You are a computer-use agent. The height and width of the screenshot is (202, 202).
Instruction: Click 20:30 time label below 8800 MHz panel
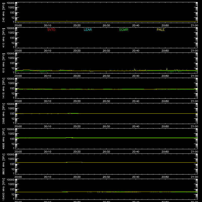(x=106, y=177)
